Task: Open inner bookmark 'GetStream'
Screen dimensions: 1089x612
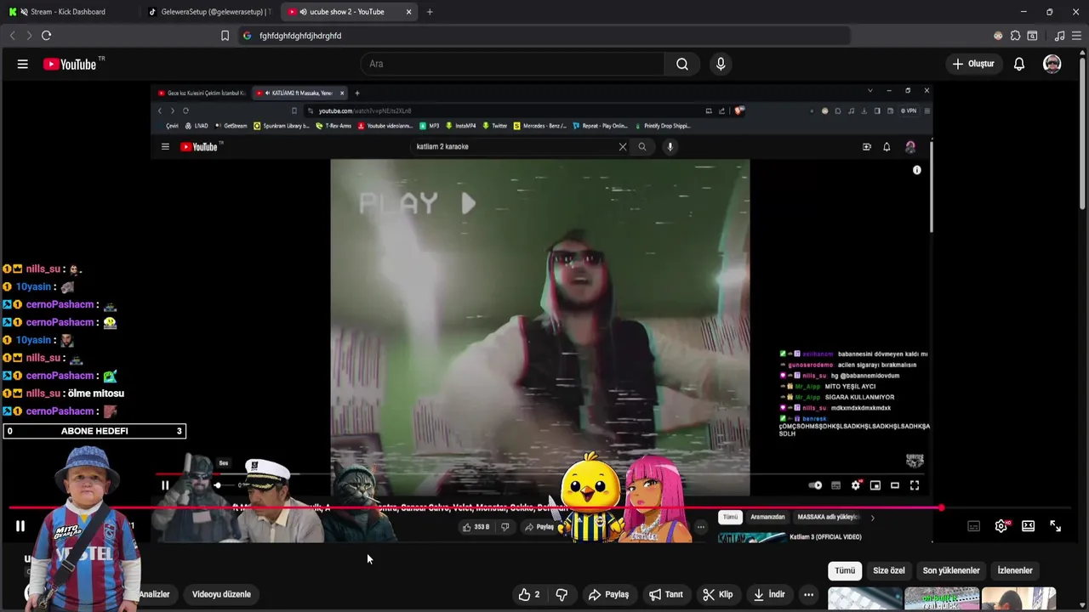Action: tap(231, 126)
